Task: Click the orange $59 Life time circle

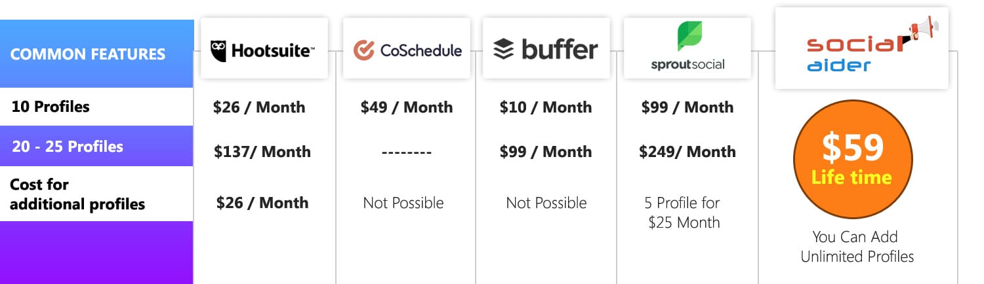Action: tap(852, 159)
